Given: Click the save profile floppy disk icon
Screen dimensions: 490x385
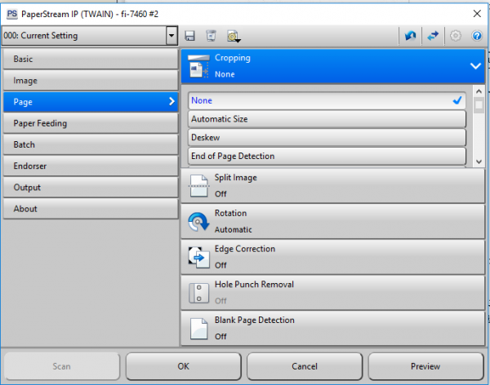Looking at the screenshot, I should point(190,36).
